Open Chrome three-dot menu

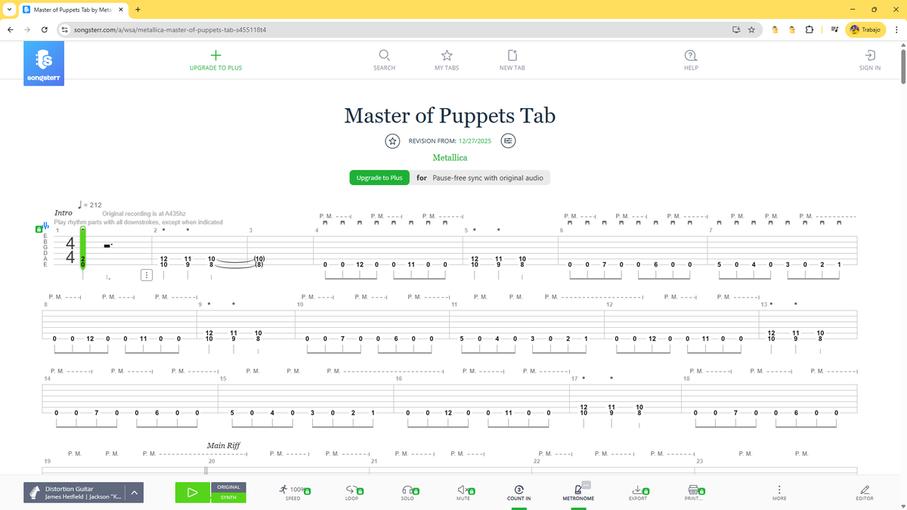tap(896, 29)
